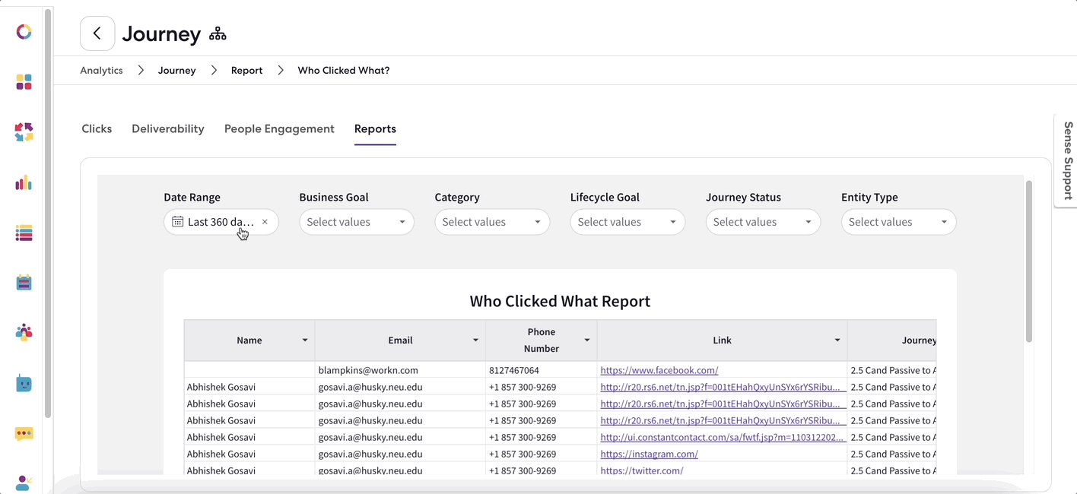Image resolution: width=1077 pixels, height=494 pixels.
Task: Open the messages/chat icon in the sidebar
Action: tap(24, 434)
